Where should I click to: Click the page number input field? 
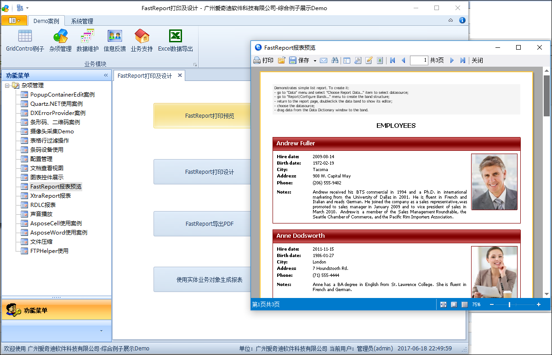(419, 60)
